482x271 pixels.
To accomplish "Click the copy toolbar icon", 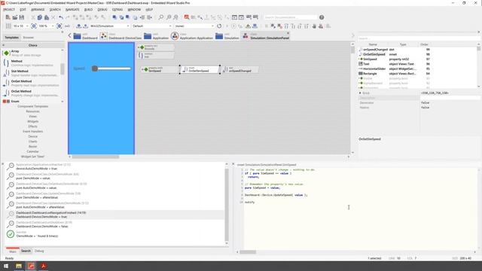I will [x=40, y=17].
